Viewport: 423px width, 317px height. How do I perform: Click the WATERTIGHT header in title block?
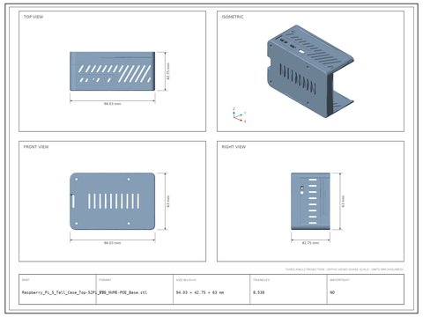click(339, 280)
